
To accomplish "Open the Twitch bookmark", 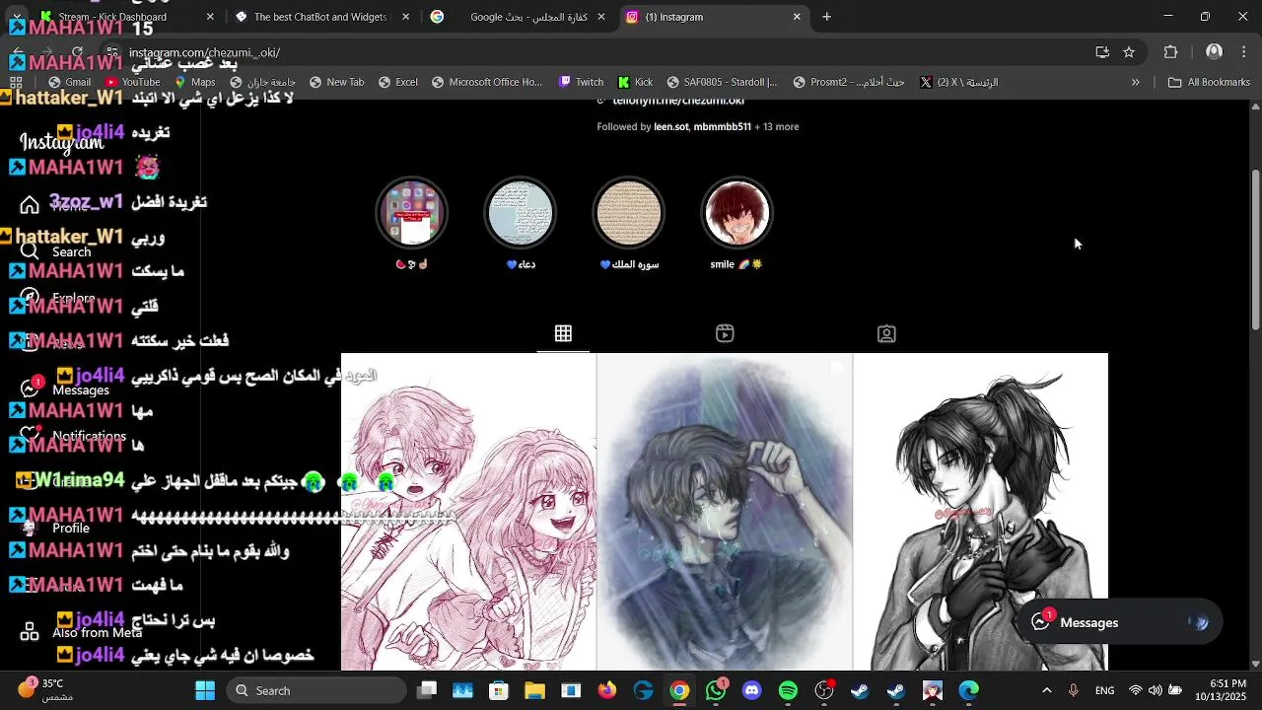I will pyautogui.click(x=581, y=82).
